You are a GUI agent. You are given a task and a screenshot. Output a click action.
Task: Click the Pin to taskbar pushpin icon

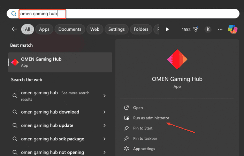point(126,139)
